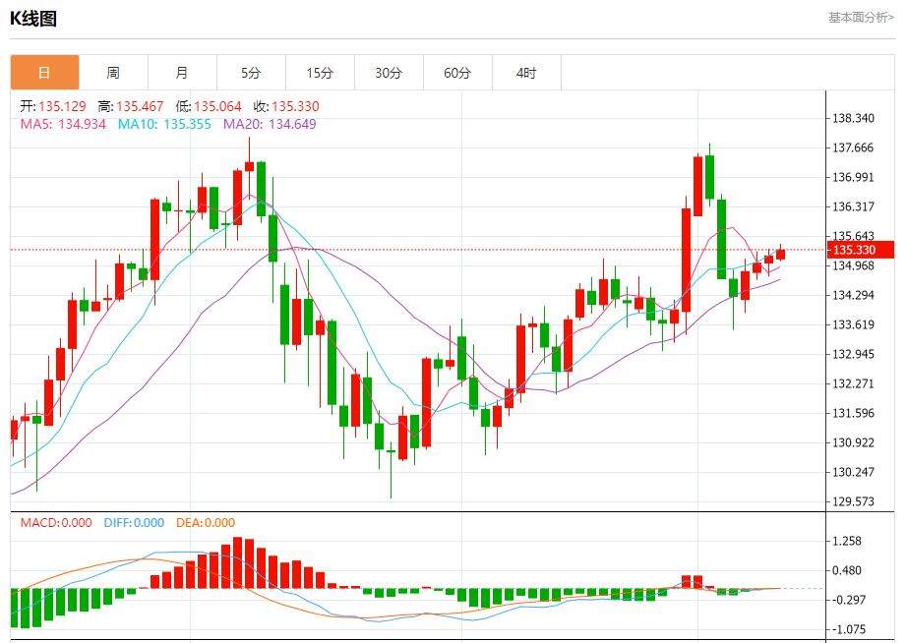
Task: Click the K线图 heading
Action: pos(33,19)
